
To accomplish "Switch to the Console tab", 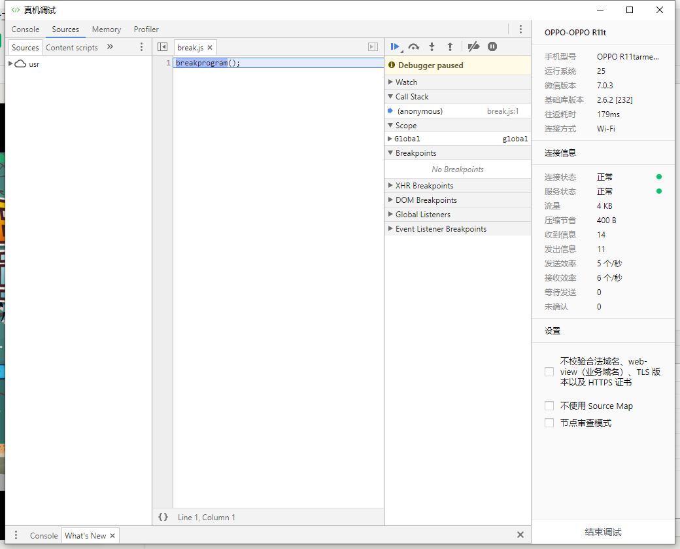I will (25, 29).
